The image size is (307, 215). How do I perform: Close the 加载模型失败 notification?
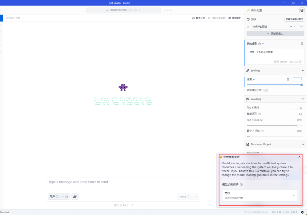299,157
